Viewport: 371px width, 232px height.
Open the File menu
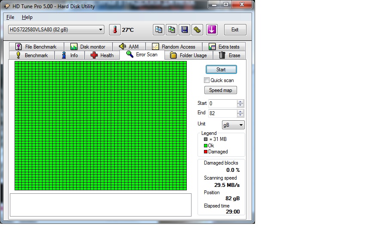pyautogui.click(x=10, y=17)
